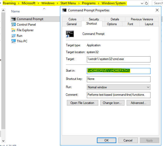This screenshot has height=146, width=163.
Task: Switch to the General tab
Action: tap(72, 24)
